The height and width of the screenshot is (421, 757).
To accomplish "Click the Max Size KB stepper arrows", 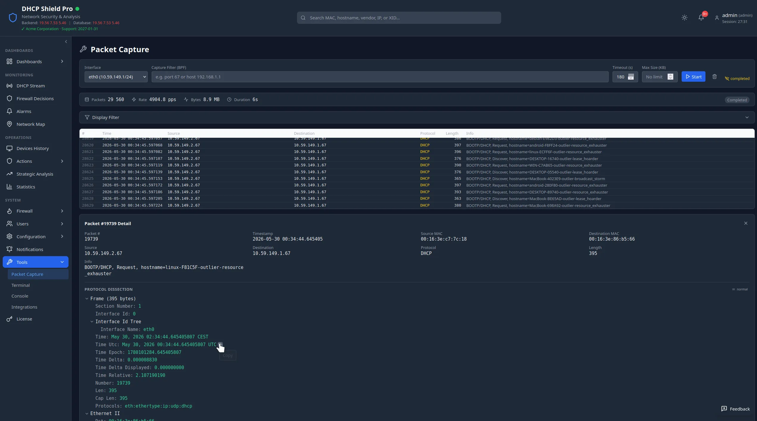I will click(670, 77).
